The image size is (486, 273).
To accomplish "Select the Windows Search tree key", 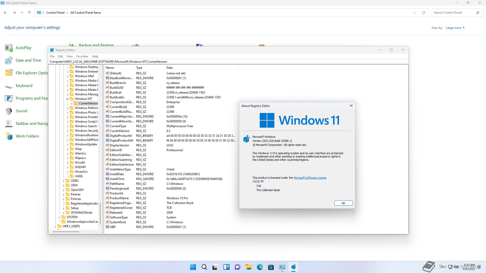I will coord(86,126).
